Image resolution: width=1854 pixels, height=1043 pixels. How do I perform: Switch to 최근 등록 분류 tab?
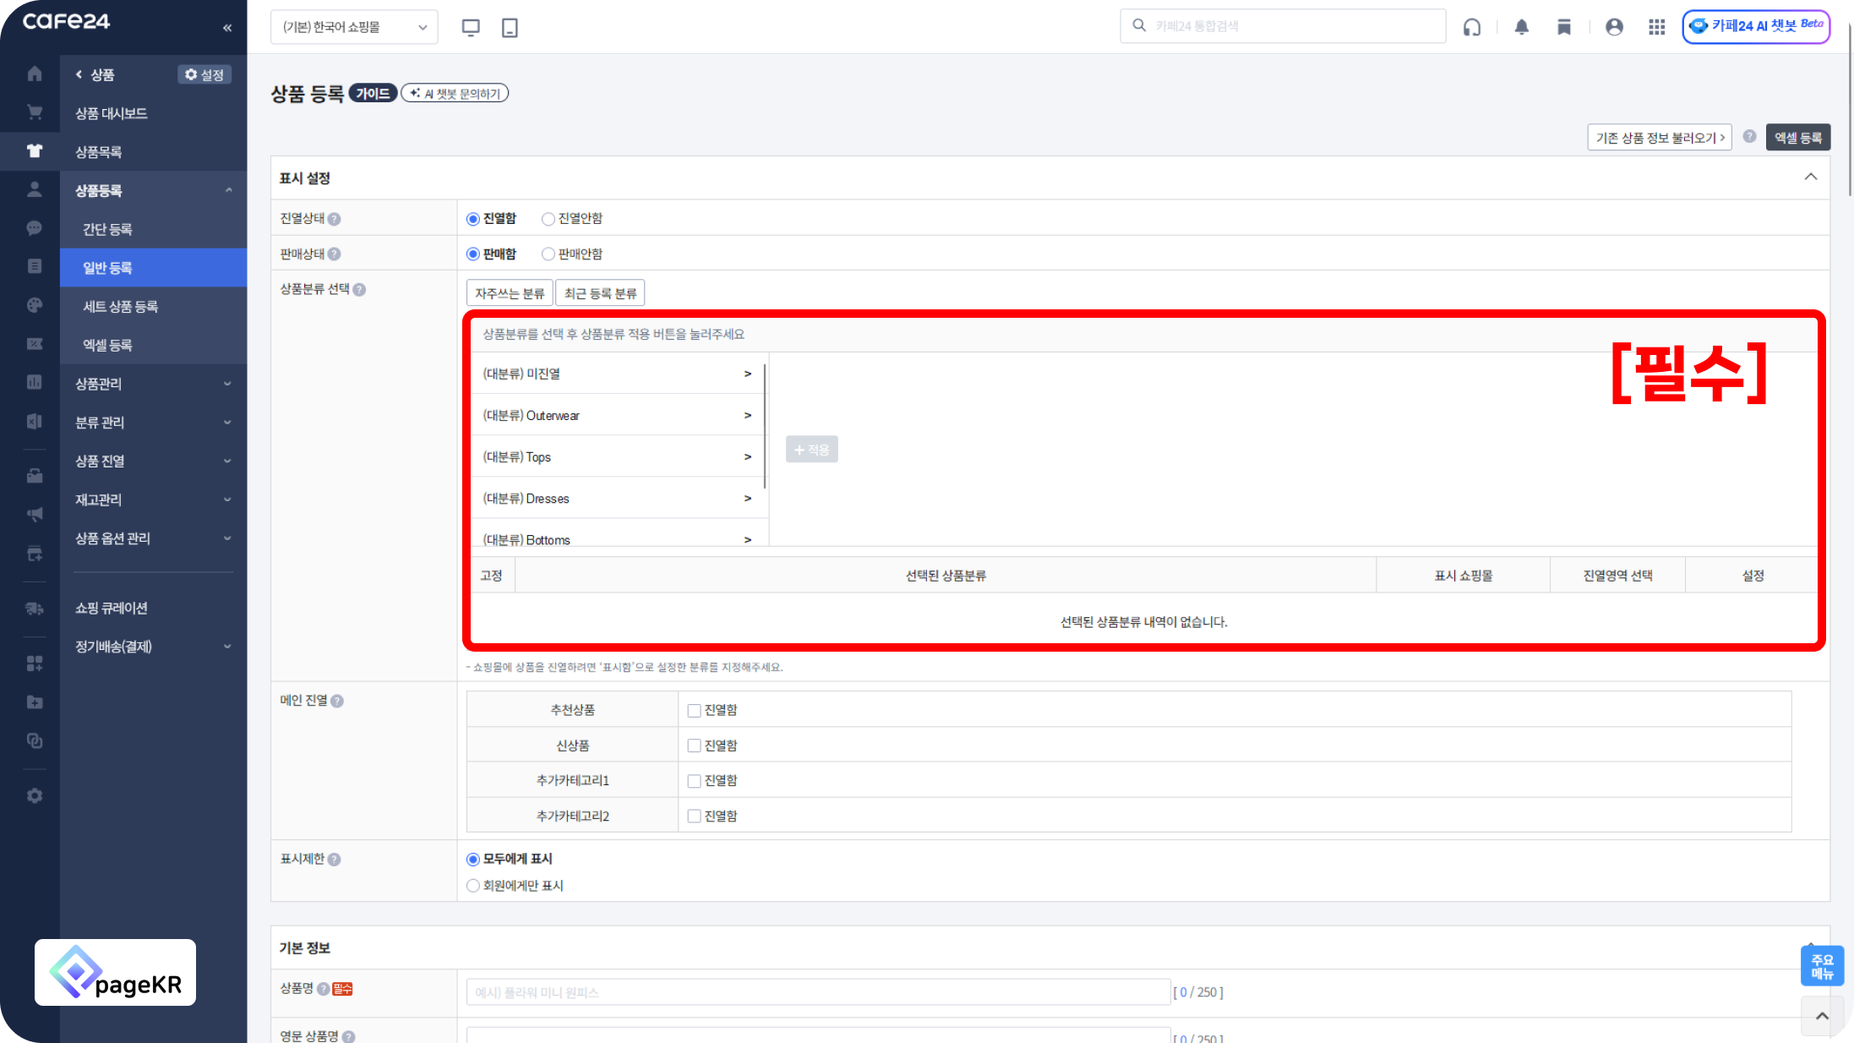point(600,293)
